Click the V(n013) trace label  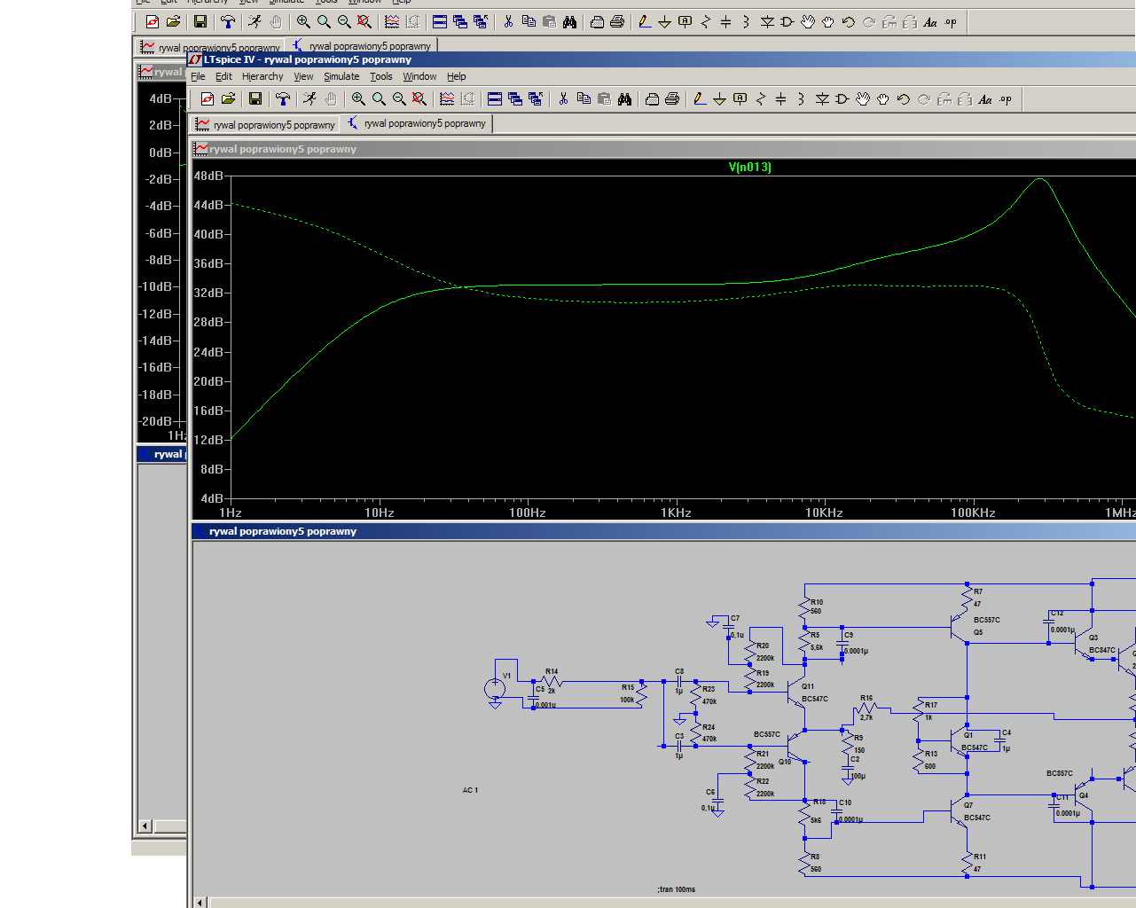point(749,167)
